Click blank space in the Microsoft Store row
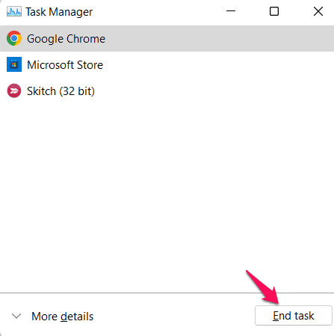 coord(219,65)
